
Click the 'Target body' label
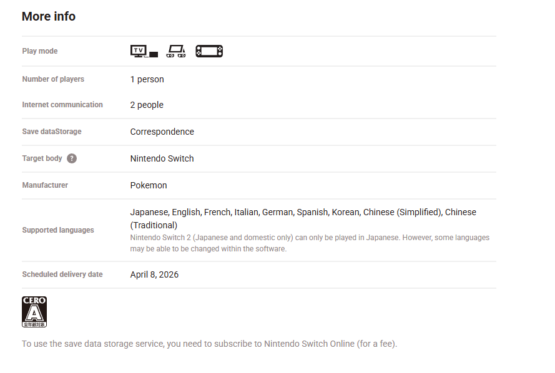click(x=42, y=158)
